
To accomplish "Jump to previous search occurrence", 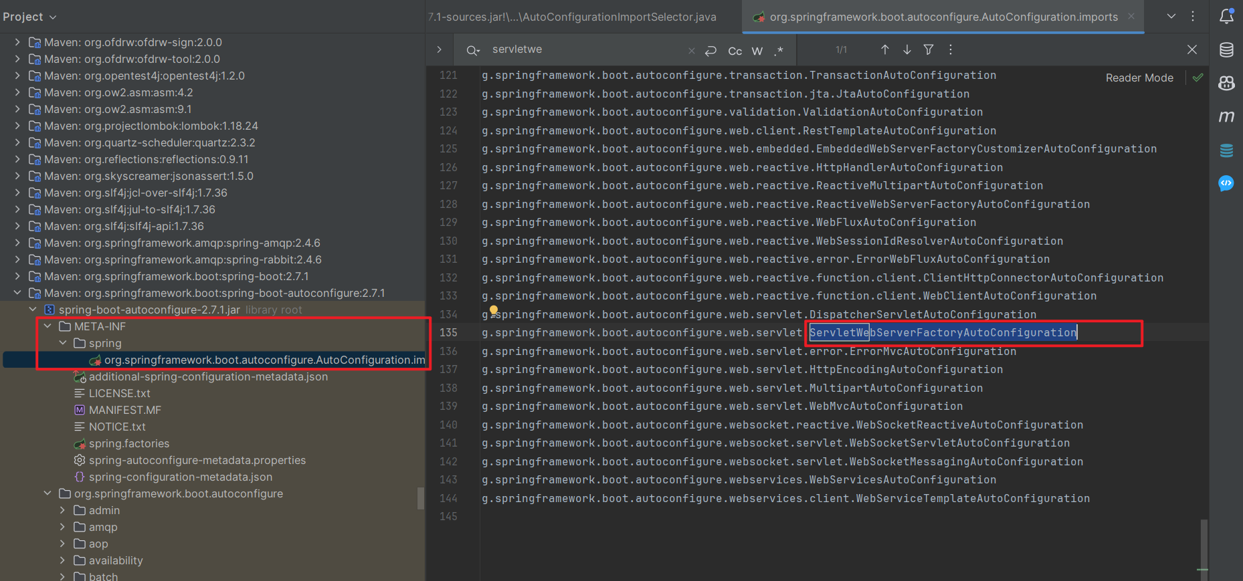I will [x=884, y=49].
